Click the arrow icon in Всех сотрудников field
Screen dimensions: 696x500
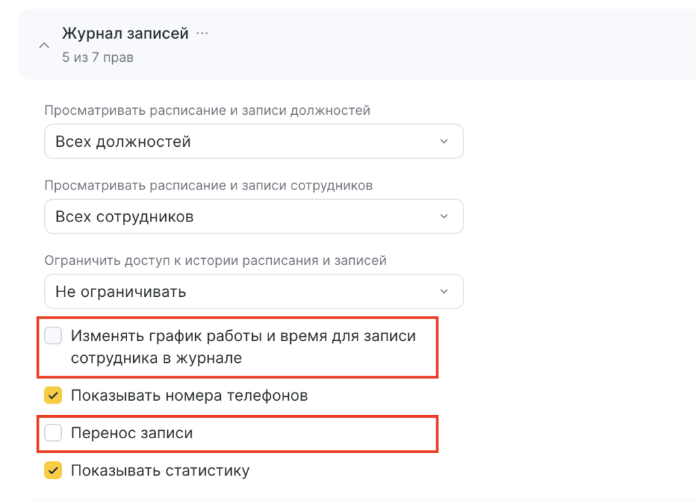[444, 217]
